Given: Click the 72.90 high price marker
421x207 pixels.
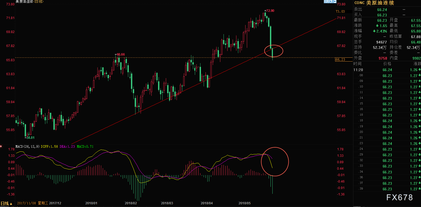Looking at the screenshot, I should (x=270, y=11).
